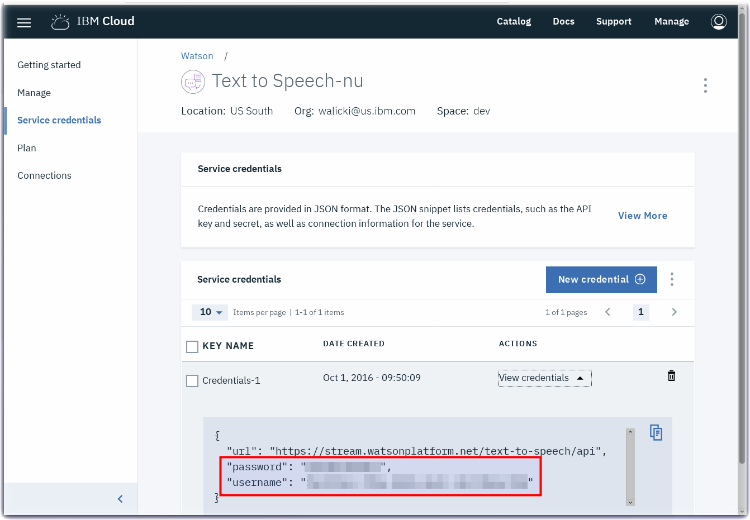Open the credentials table kebab menu
Screen dimensions: 750x520
point(672,279)
